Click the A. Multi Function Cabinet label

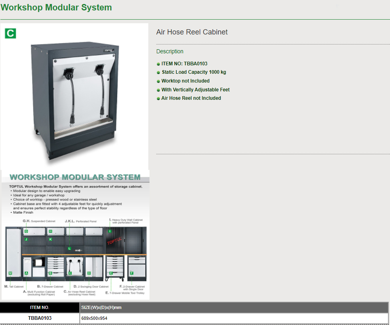click(39, 293)
